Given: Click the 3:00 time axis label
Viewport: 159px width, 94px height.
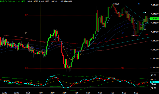Looking at the screenshot, I should pyautogui.click(x=65, y=93).
